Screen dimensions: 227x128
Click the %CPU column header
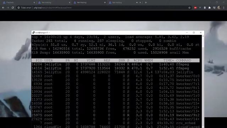tap(138, 60)
